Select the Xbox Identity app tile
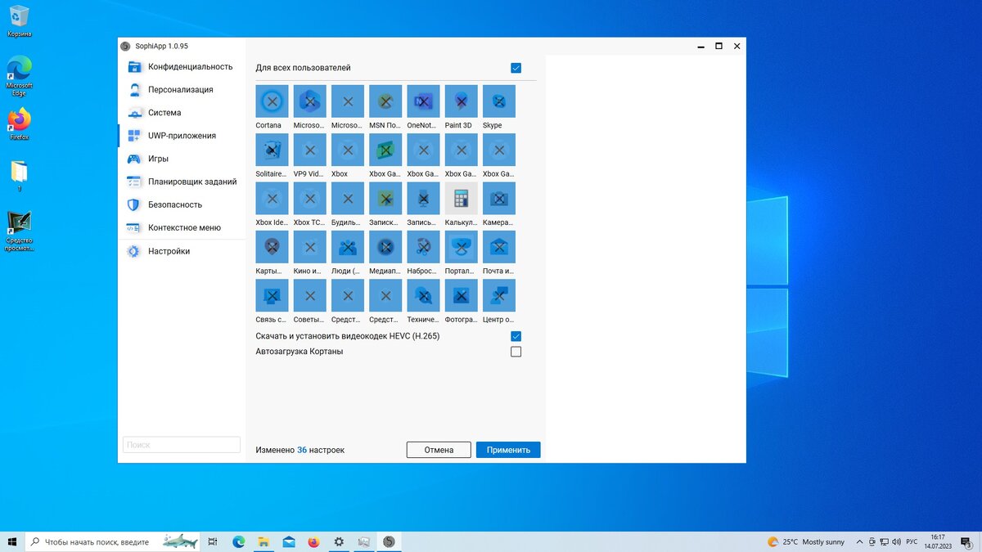This screenshot has height=552, width=982. pyautogui.click(x=273, y=198)
